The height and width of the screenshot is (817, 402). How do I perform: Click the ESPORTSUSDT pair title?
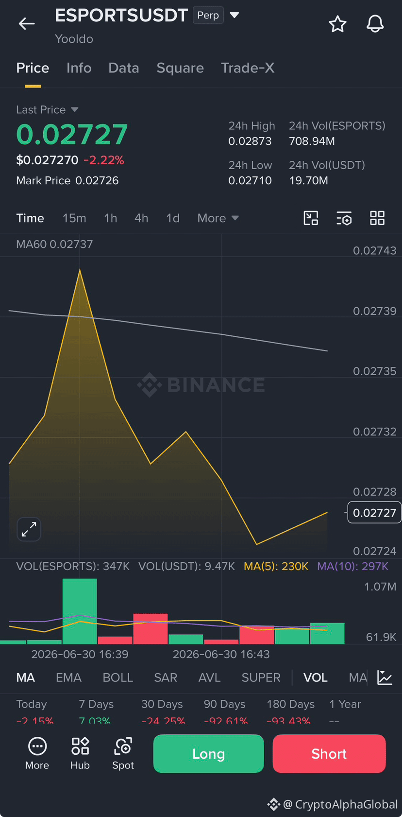(x=121, y=16)
